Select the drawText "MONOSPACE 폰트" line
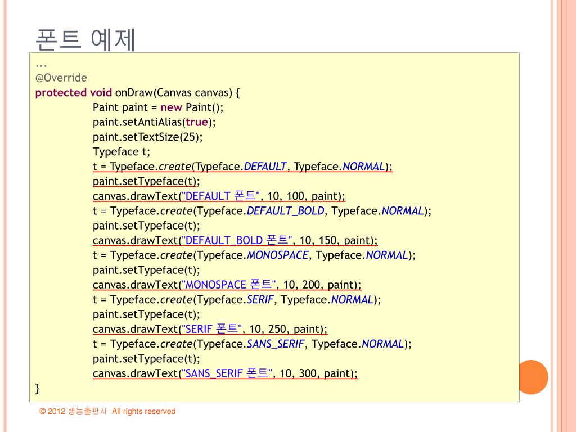Screen dimensions: 576x432 coord(227,285)
